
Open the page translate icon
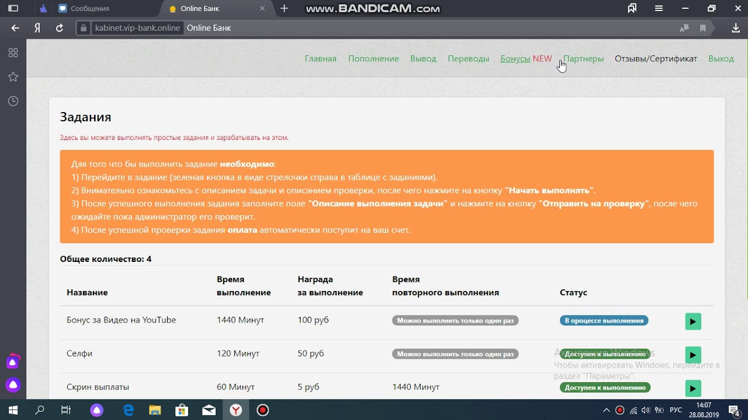pyautogui.click(x=684, y=28)
